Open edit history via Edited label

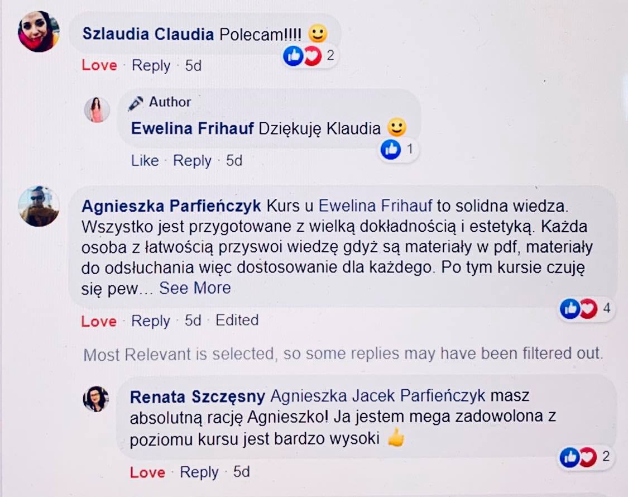pyautogui.click(x=237, y=320)
